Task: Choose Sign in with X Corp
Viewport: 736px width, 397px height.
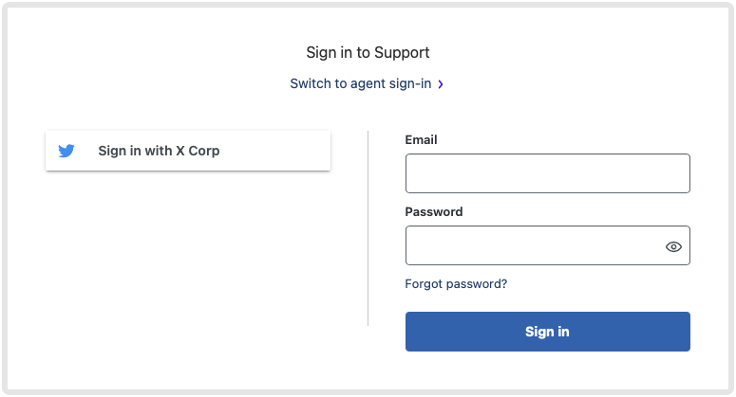Action: [x=188, y=151]
